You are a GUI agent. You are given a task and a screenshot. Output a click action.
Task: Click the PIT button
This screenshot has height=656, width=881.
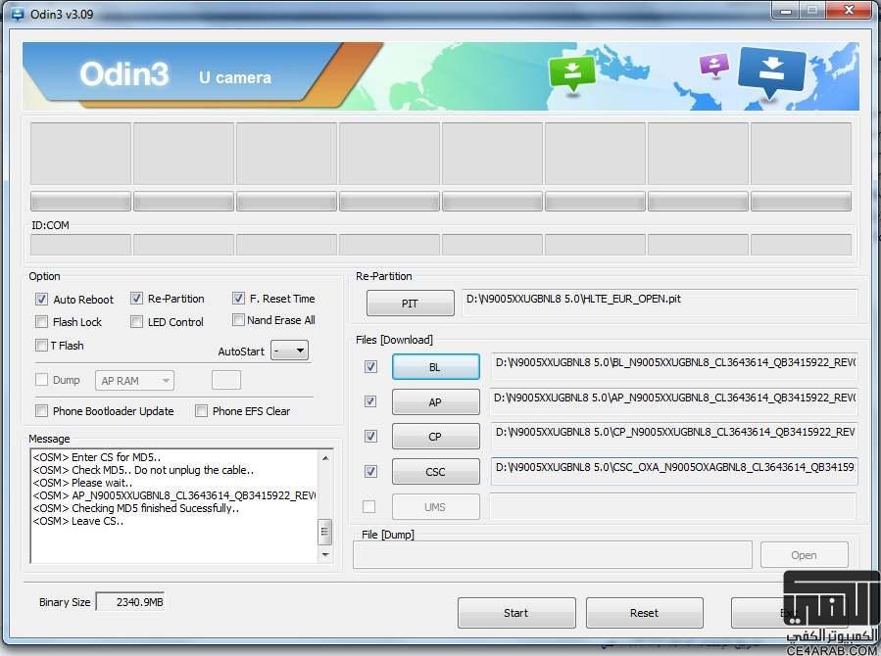[411, 303]
